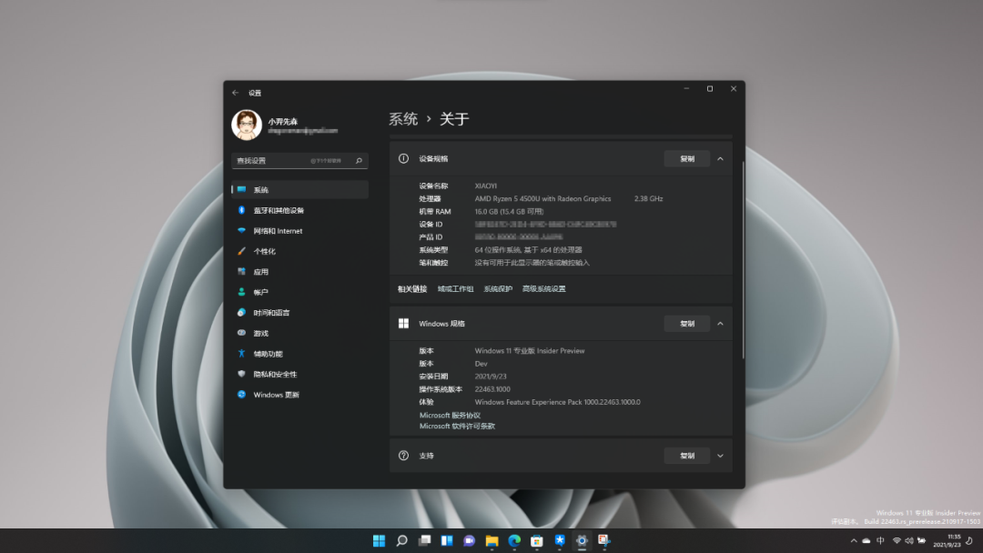Open Widgets from the taskbar
983x553 pixels.
pos(447,540)
